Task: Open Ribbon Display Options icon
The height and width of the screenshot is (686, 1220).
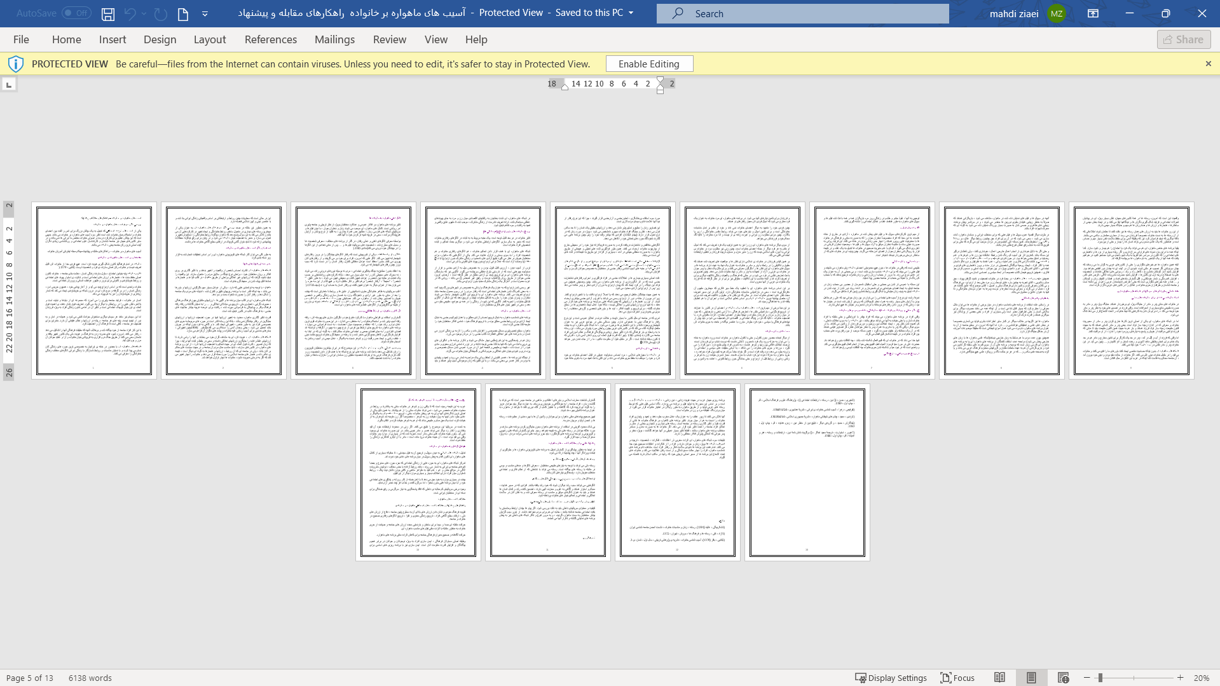Action: point(1093,13)
